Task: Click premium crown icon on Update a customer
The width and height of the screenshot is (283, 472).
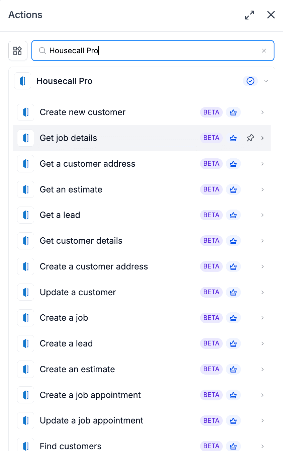Action: [x=233, y=292]
